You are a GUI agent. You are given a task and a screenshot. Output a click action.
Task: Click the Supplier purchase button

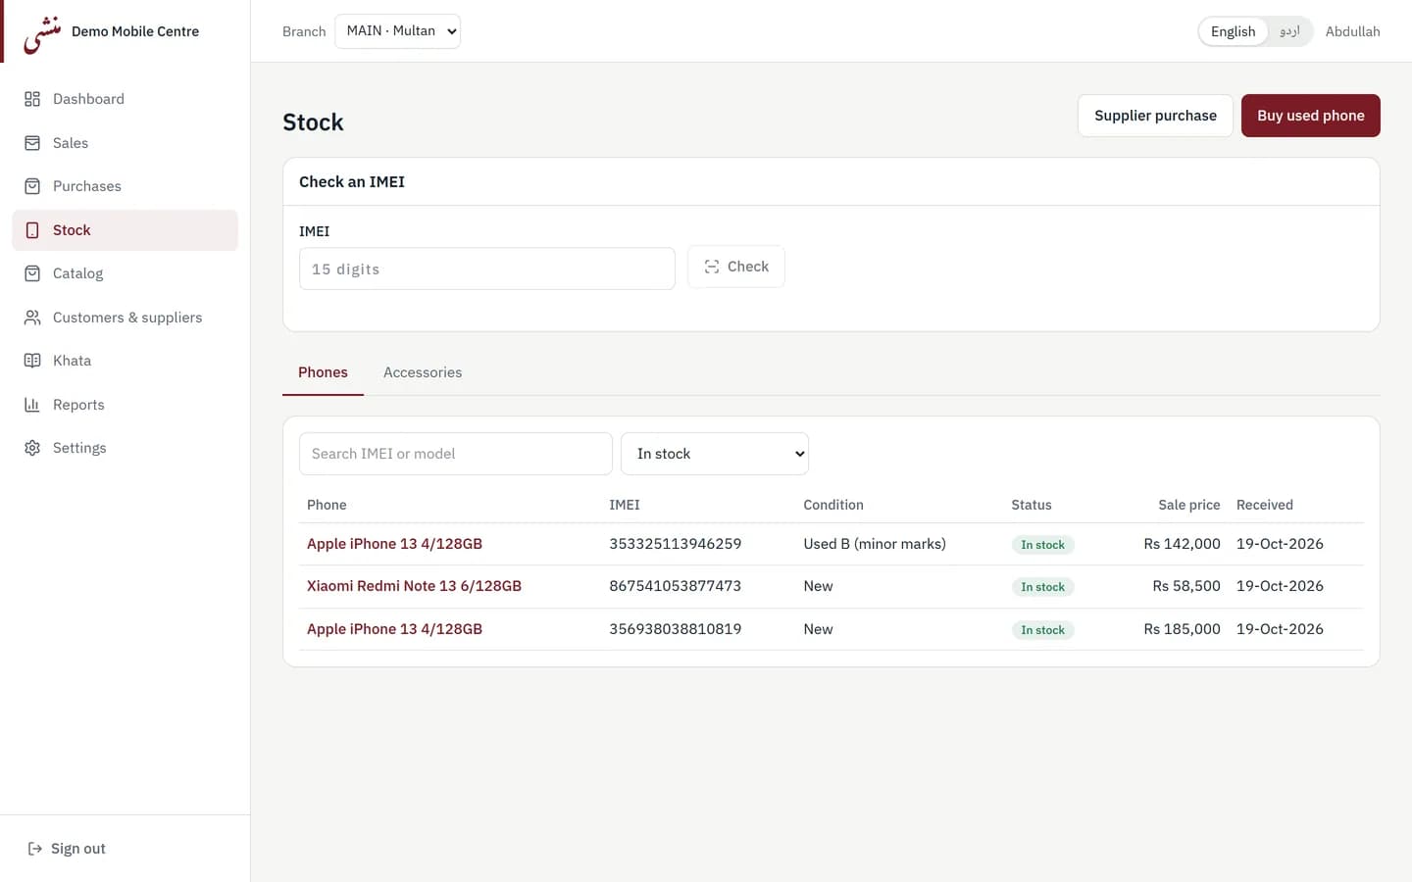point(1155,116)
